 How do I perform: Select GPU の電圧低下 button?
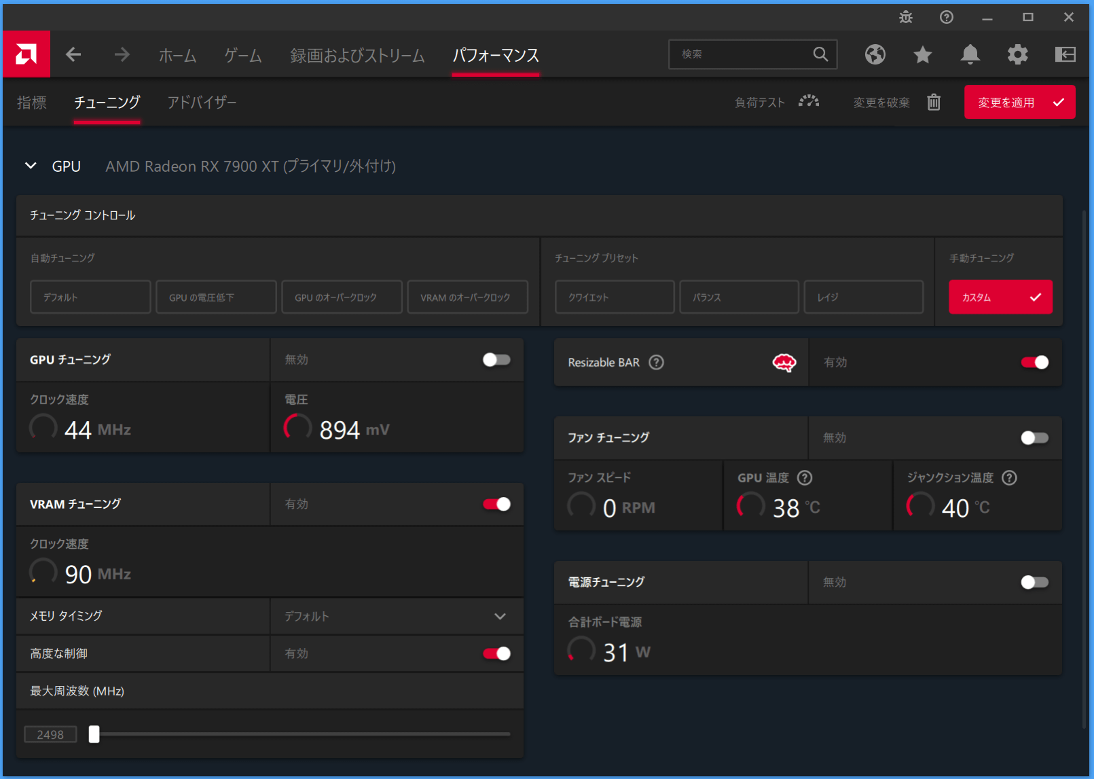(216, 297)
